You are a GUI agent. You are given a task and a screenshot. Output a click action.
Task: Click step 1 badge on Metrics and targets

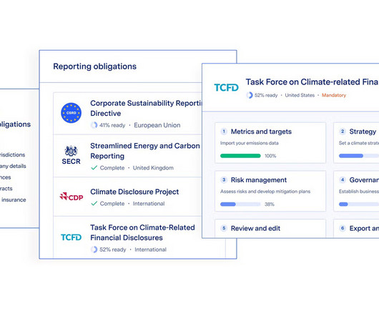coord(224,132)
